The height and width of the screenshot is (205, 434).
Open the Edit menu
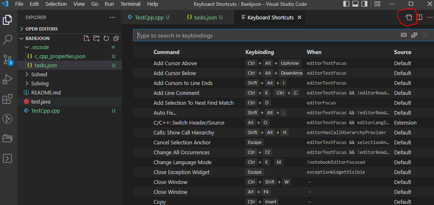[x=34, y=4]
